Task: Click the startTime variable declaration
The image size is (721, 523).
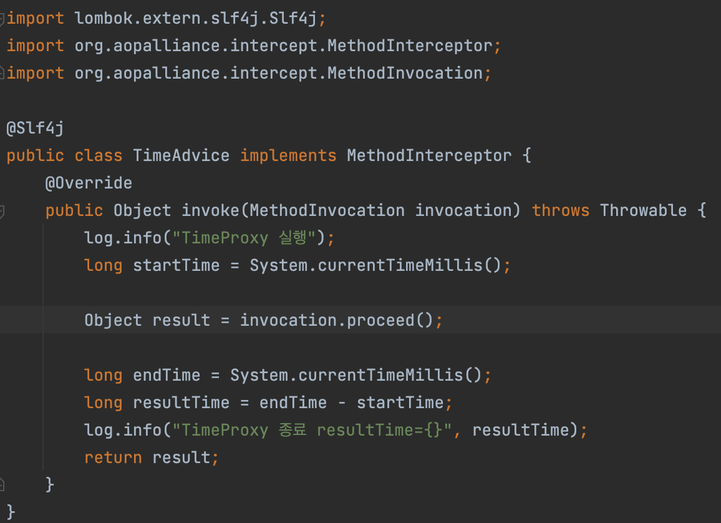Action: [176, 265]
